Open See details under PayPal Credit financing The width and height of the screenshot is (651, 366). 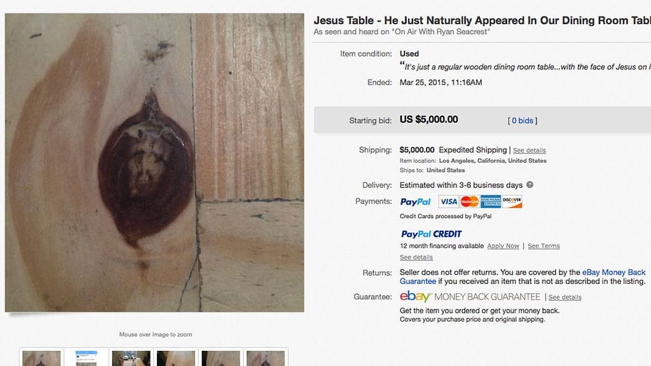416,257
